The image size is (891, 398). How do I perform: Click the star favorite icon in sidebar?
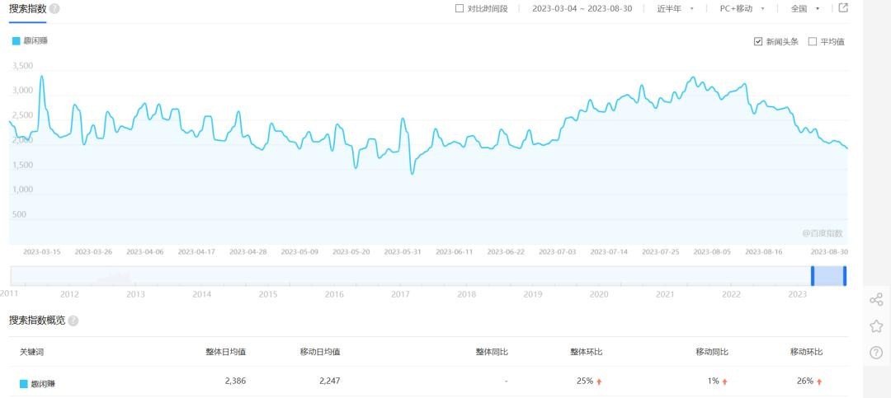click(x=876, y=326)
